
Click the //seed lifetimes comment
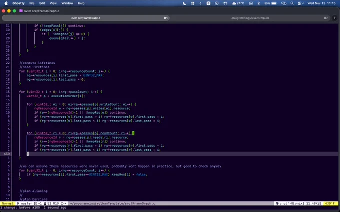34,67
